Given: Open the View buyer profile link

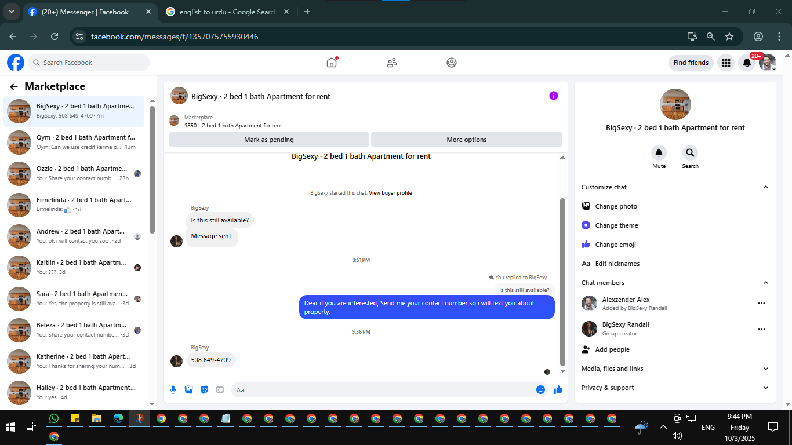Looking at the screenshot, I should click(x=390, y=193).
